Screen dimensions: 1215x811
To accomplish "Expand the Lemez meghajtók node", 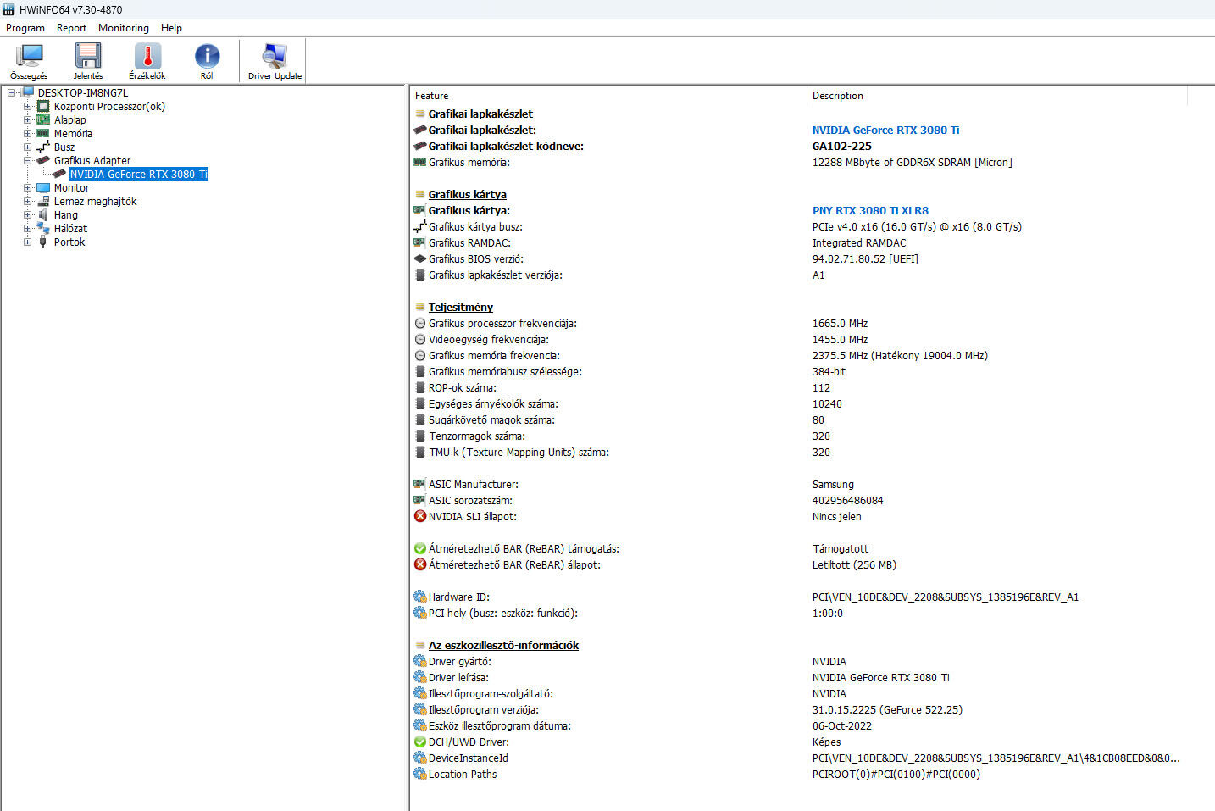I will click(27, 202).
